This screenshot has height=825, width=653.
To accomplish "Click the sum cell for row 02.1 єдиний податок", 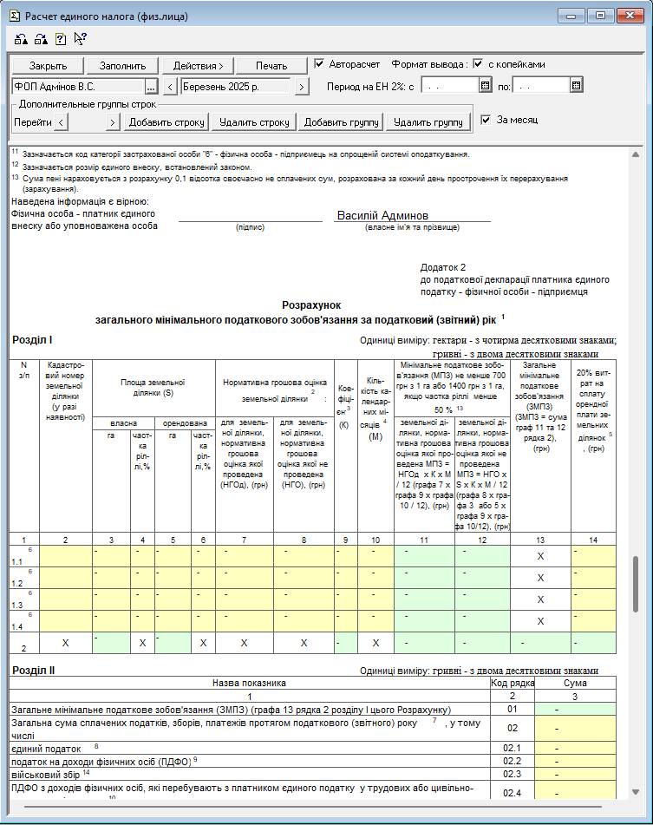I will 575,748.
